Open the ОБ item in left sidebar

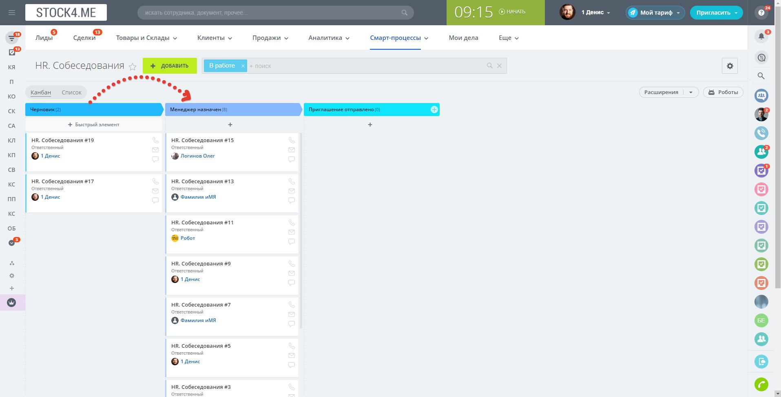(x=12, y=228)
